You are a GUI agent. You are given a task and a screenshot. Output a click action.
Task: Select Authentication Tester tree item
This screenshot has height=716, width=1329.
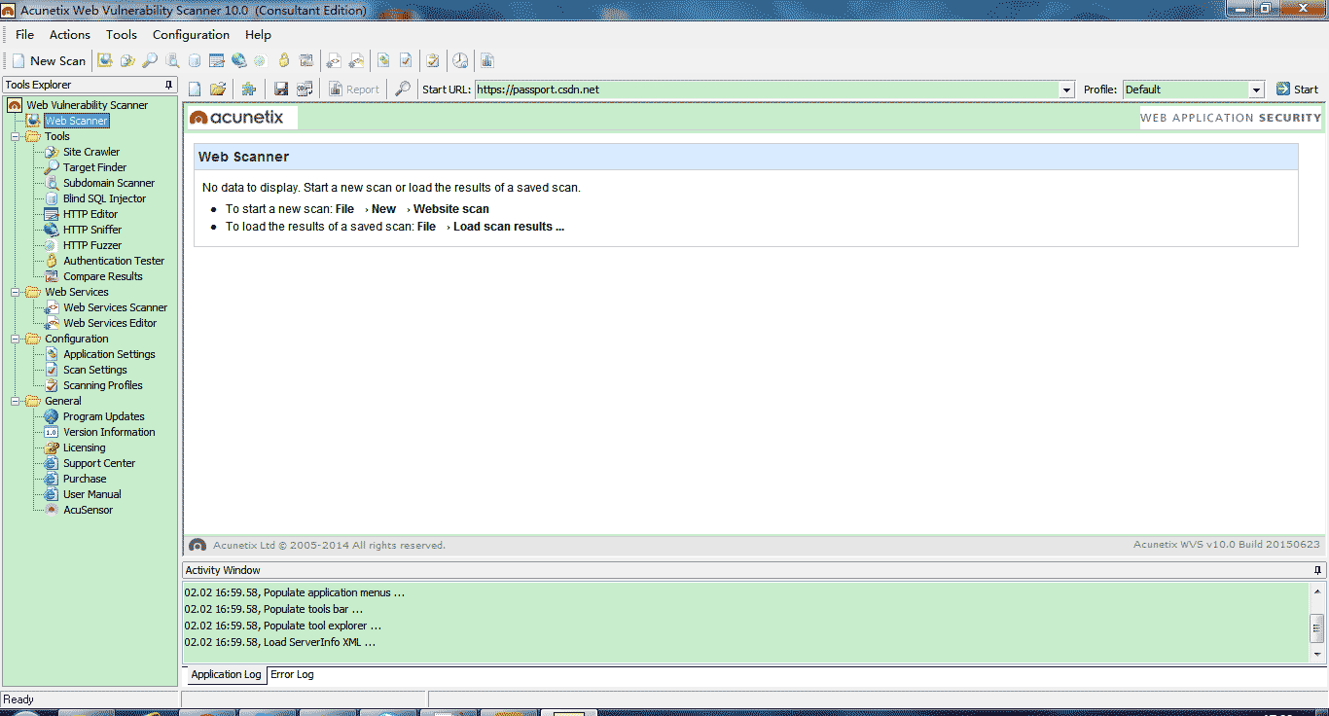click(114, 261)
